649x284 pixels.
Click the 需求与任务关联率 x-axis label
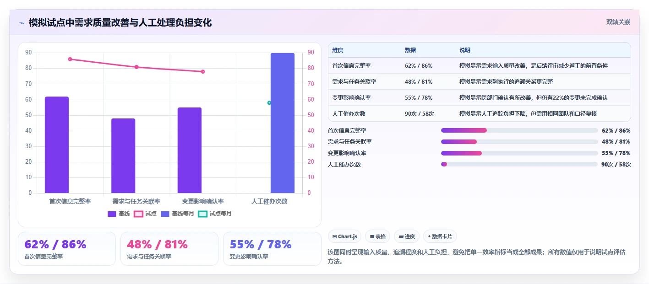(136, 201)
